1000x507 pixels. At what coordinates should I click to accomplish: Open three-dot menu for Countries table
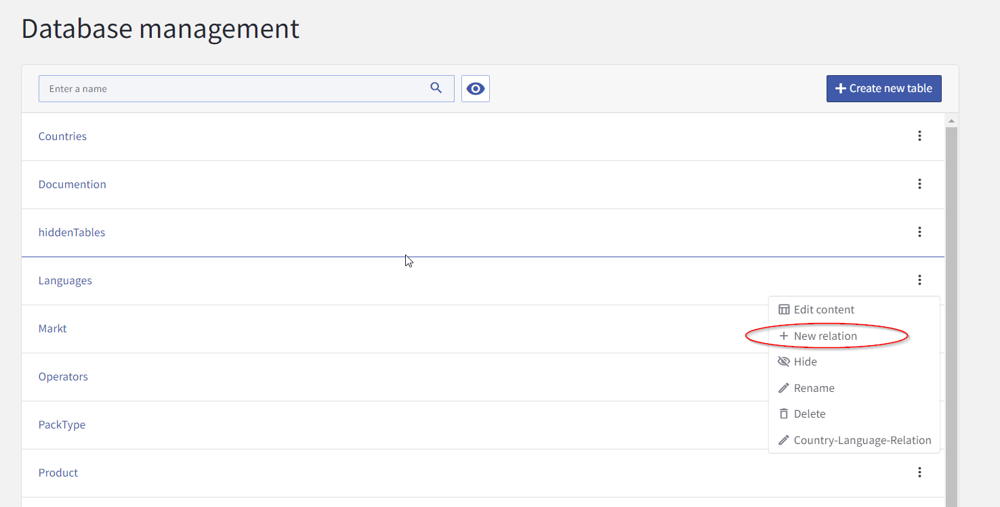919,136
